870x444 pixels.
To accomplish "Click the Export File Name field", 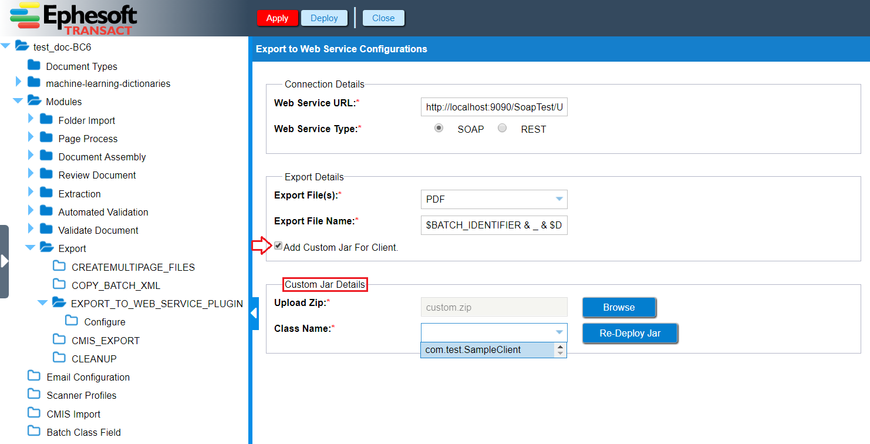I will 494,225.
